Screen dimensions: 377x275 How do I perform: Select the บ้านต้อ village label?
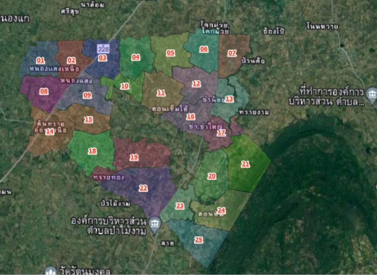(x=253, y=61)
